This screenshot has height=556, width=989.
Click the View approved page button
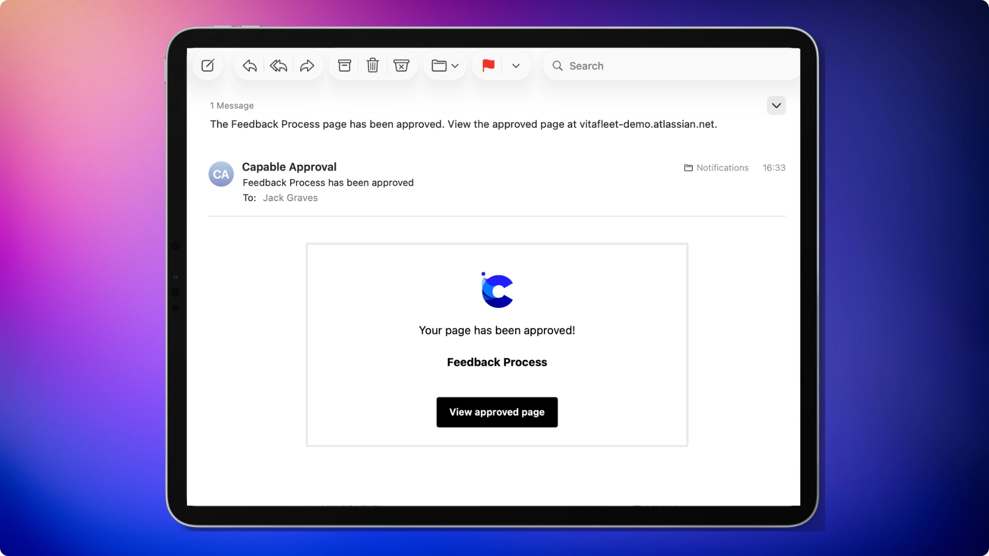pos(497,412)
